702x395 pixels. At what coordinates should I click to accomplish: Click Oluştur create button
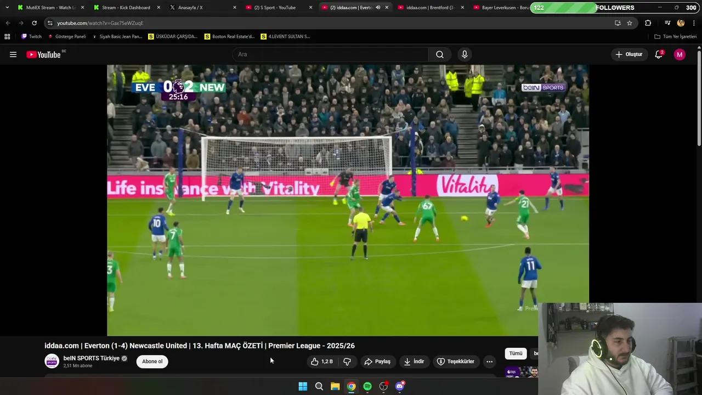coord(629,54)
